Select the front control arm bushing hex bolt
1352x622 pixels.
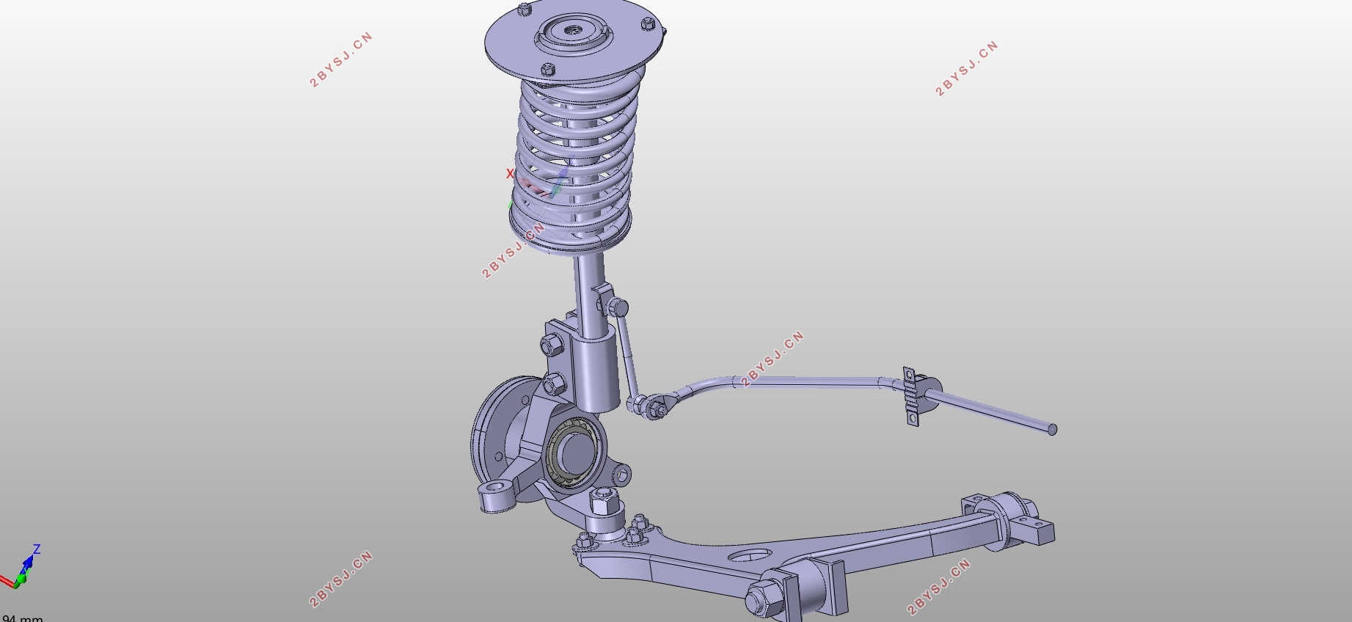coord(763,600)
